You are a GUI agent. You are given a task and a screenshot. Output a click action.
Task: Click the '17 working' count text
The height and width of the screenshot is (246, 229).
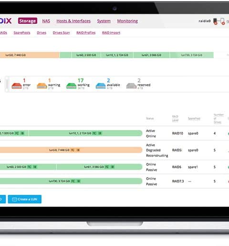(83, 83)
